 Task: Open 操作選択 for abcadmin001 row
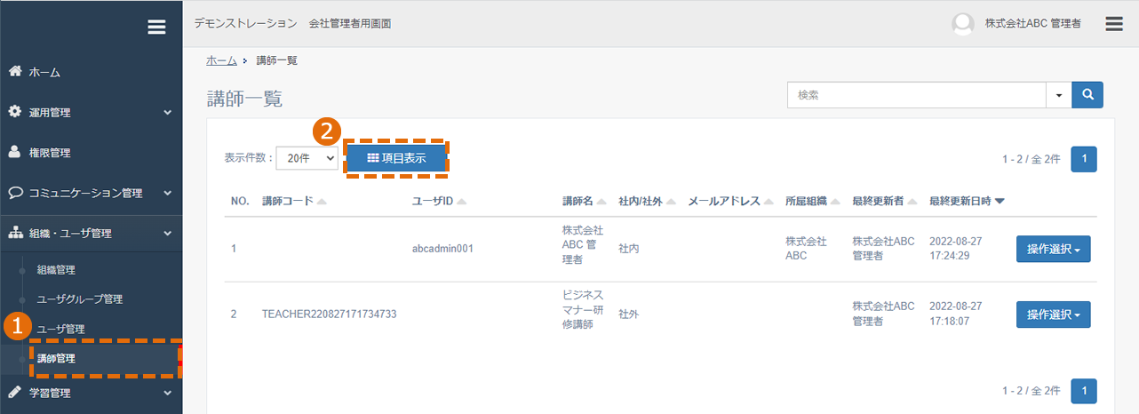click(x=1053, y=249)
